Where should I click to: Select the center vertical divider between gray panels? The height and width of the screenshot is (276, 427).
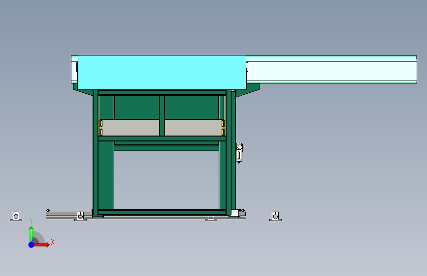point(162,115)
